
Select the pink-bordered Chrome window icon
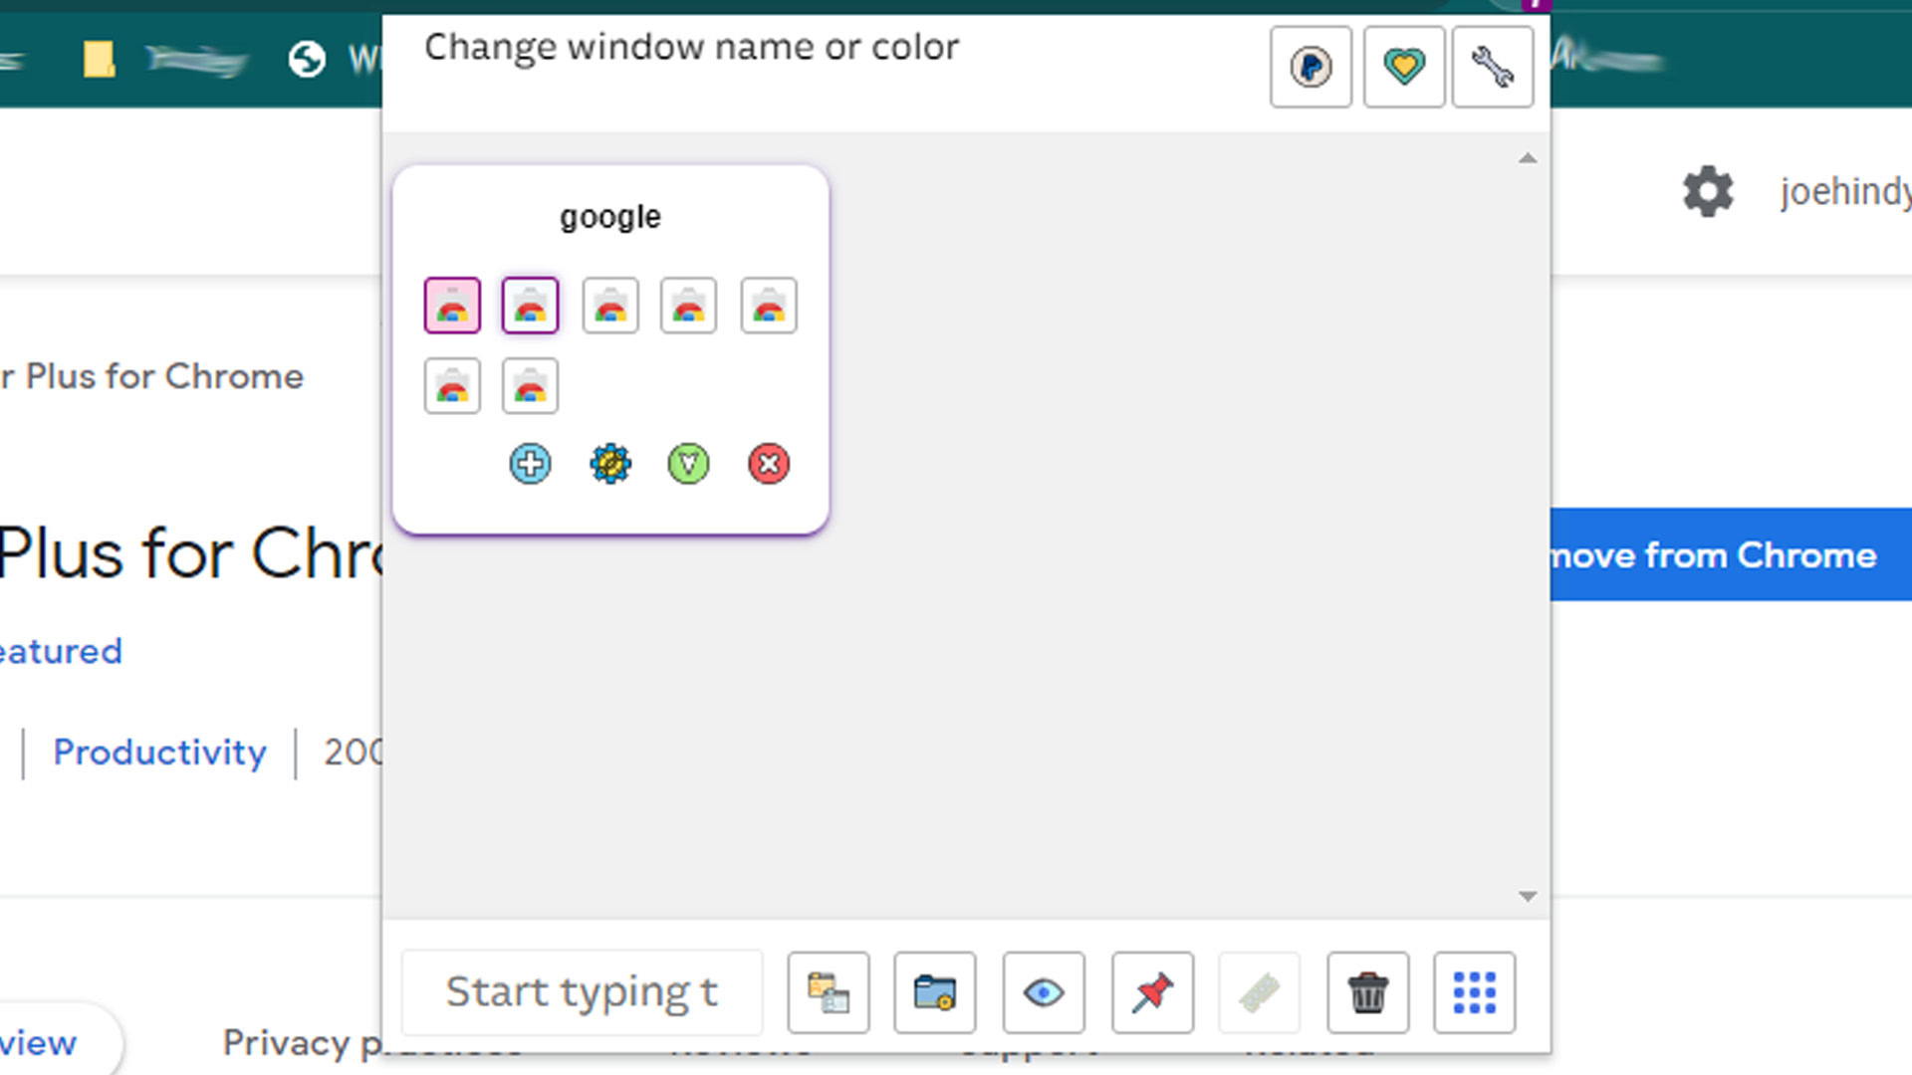tap(450, 305)
